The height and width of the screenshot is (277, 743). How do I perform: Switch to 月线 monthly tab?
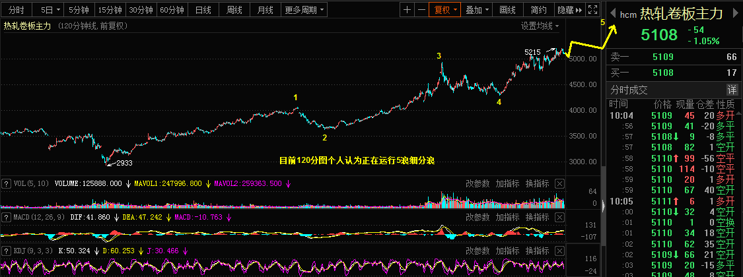pos(265,9)
